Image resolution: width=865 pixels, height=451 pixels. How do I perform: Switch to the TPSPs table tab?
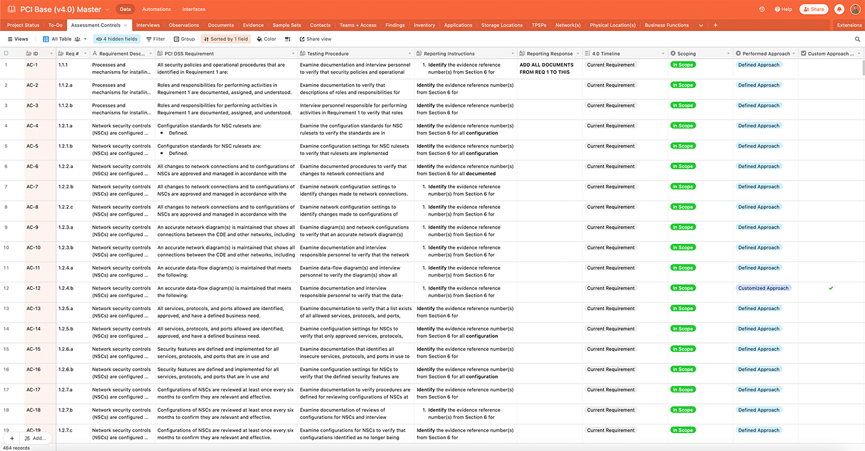539,25
